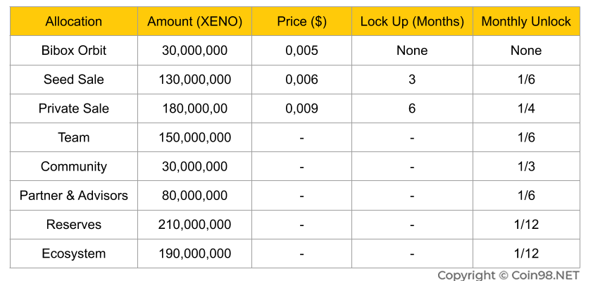593x281 pixels.
Task: Select the Community row label
Action: (x=74, y=167)
